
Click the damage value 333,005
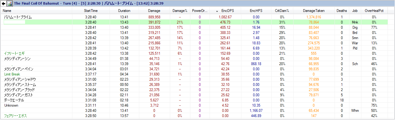click(154, 28)
